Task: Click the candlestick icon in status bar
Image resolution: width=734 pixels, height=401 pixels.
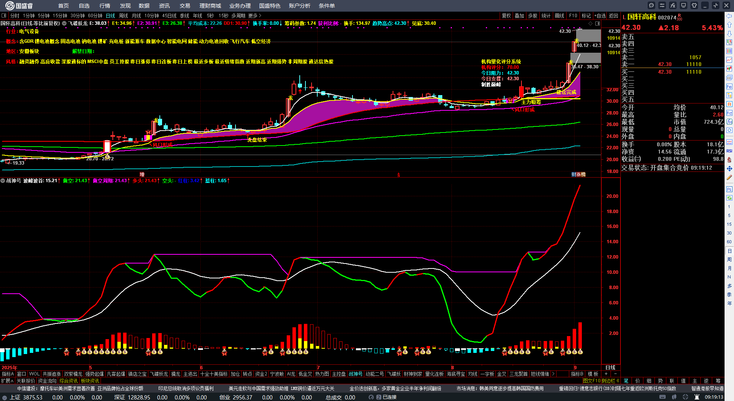Action: (x=675, y=397)
